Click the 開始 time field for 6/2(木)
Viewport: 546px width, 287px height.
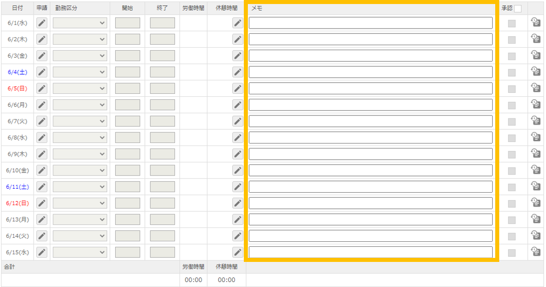[x=128, y=39]
